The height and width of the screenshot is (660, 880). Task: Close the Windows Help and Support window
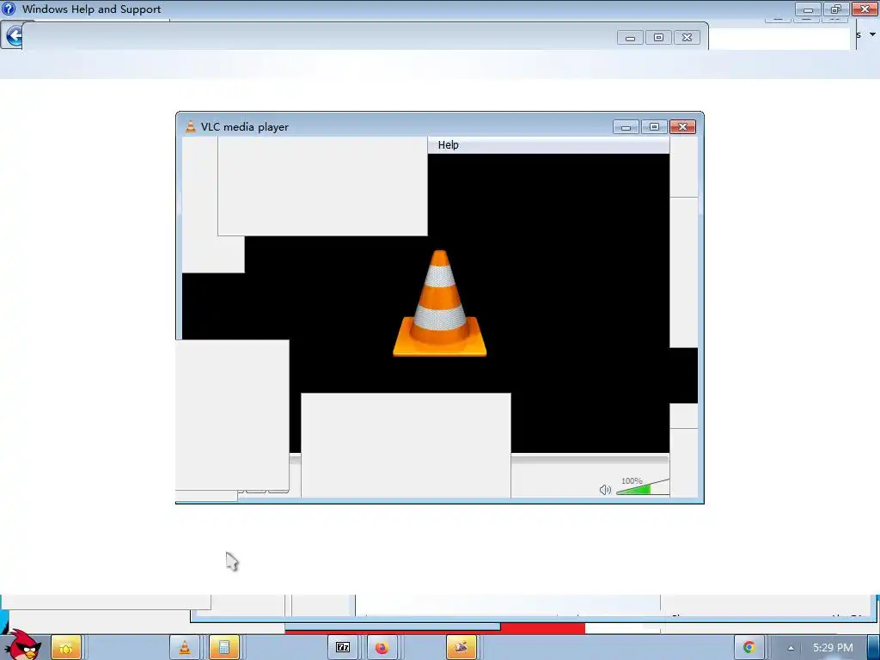click(x=865, y=9)
